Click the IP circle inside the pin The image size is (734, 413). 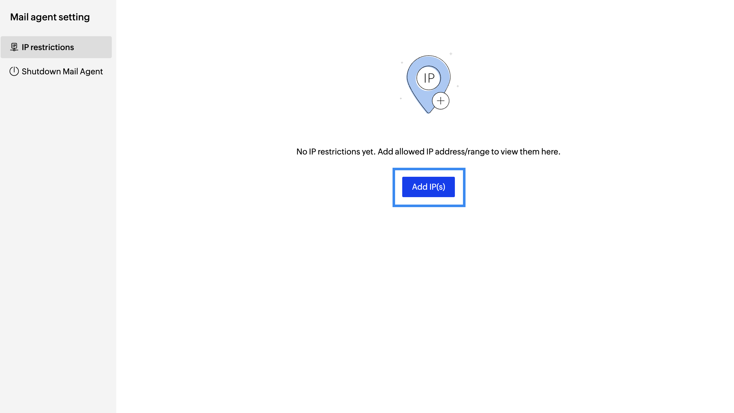(429, 78)
